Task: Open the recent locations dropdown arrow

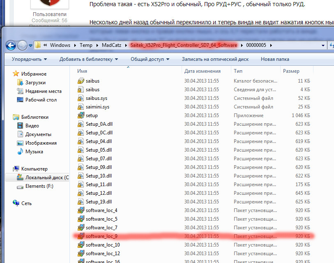Action: pos(30,45)
